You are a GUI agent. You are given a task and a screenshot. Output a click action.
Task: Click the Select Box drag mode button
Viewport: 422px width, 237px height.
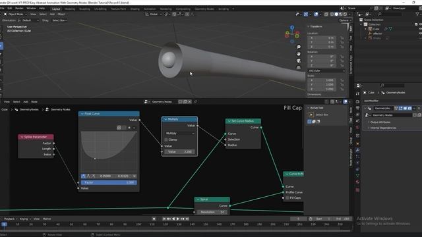[x=59, y=20]
